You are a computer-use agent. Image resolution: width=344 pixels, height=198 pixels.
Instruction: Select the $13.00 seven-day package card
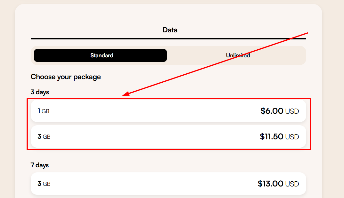click(168, 184)
